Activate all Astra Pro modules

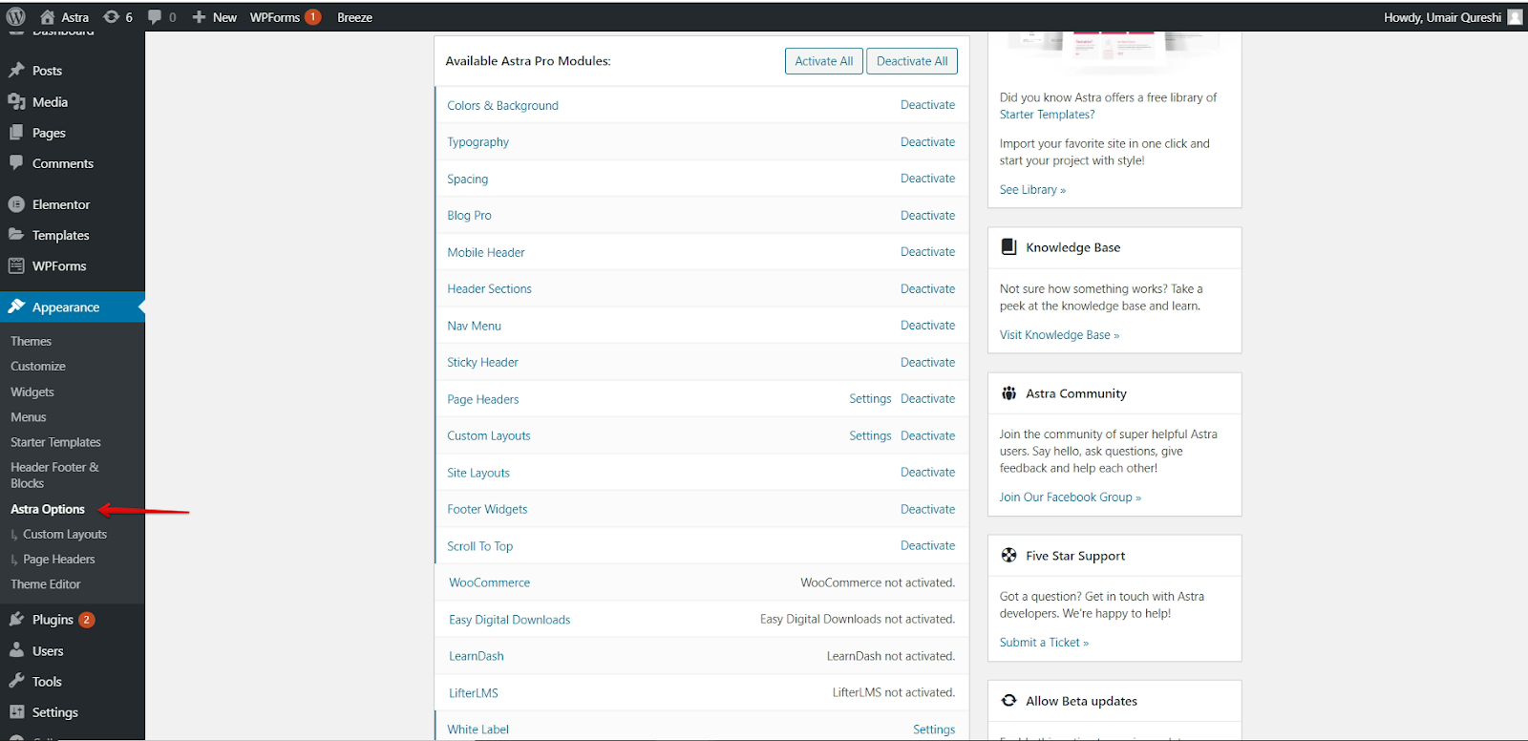[x=824, y=61]
